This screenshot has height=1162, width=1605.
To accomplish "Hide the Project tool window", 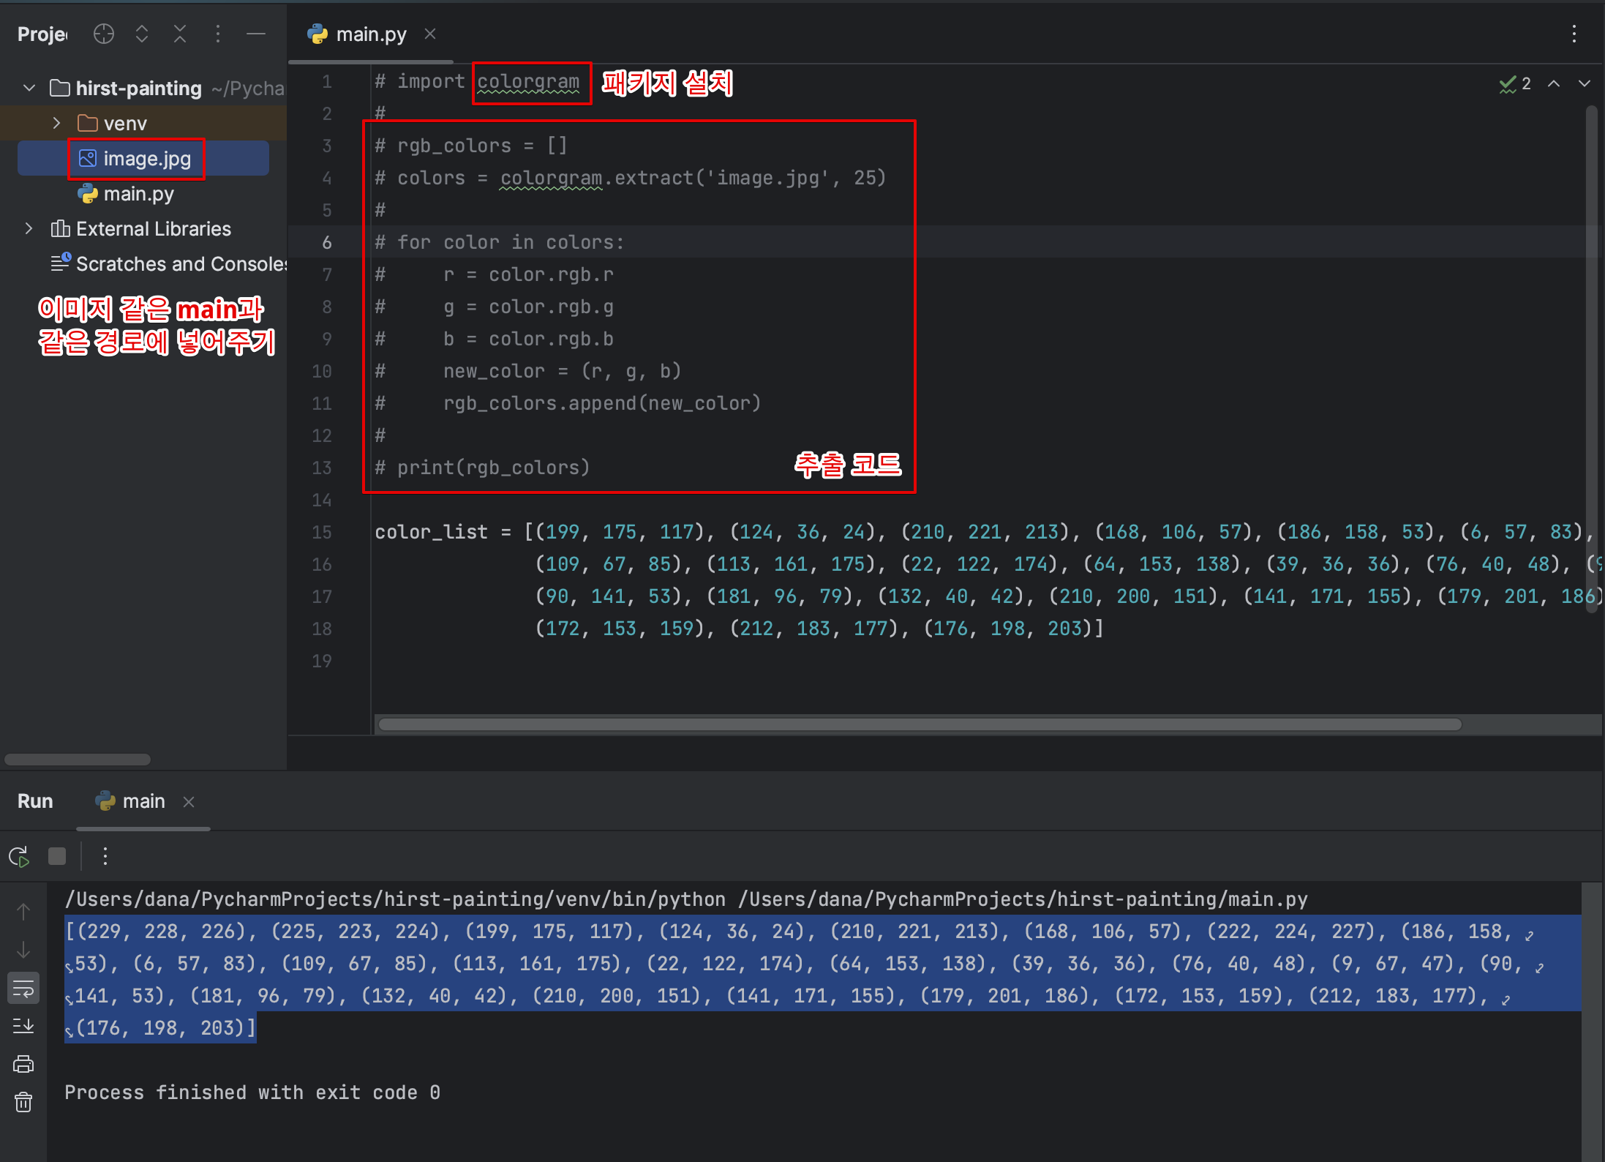I will [256, 34].
